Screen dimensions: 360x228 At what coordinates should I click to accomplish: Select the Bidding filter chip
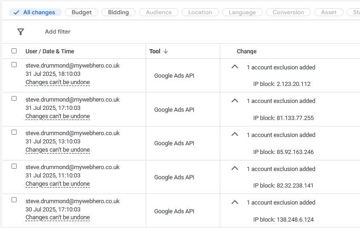tap(118, 12)
